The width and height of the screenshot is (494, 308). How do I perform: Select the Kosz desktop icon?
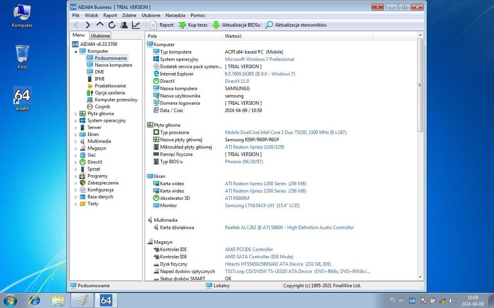coord(22,57)
